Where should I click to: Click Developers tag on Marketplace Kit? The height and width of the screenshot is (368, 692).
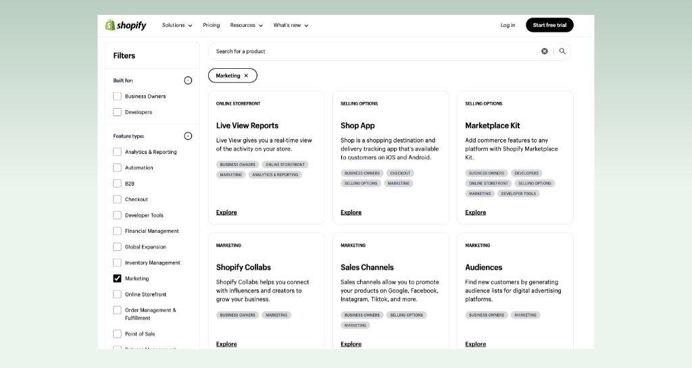click(526, 174)
